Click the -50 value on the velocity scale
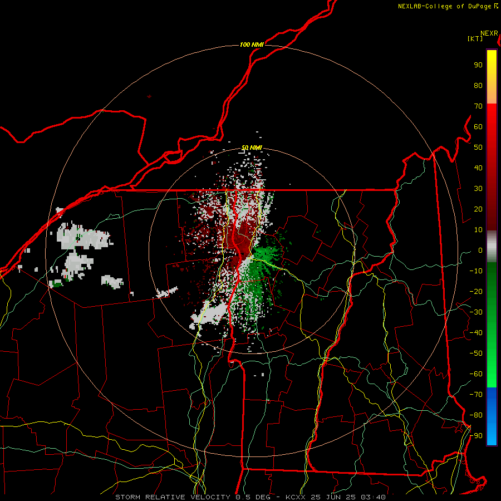Image resolution: width=501 pixels, height=501 pixels. [x=476, y=353]
